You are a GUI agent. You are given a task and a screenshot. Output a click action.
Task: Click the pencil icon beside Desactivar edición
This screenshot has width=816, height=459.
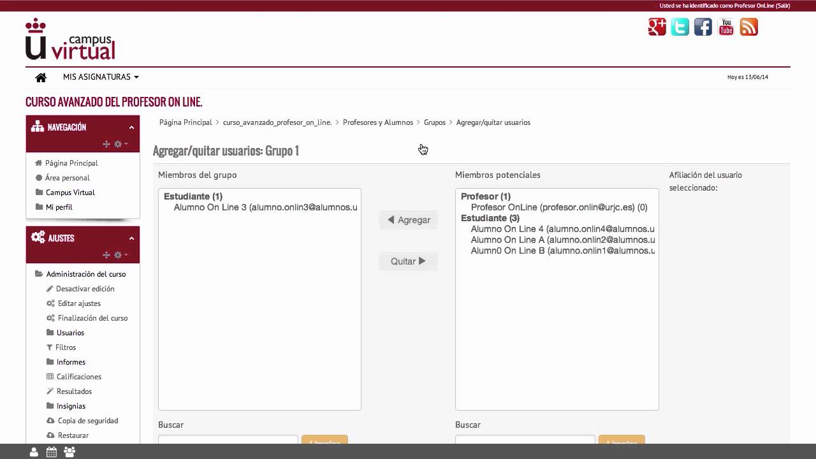50,289
